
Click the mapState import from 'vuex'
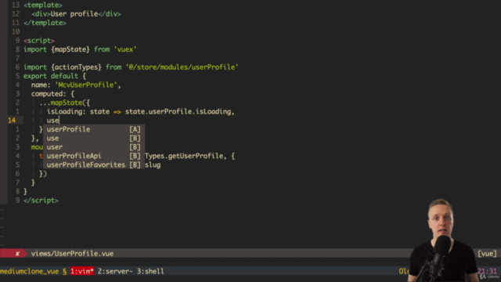80,49
